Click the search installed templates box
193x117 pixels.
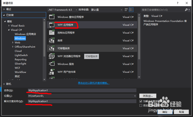pos(163,10)
